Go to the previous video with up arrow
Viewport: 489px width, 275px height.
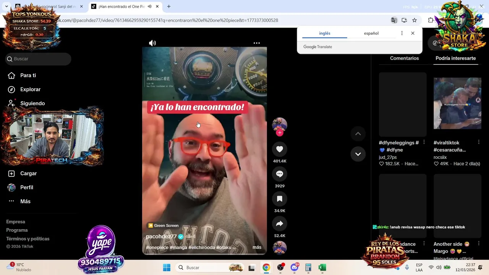click(358, 134)
